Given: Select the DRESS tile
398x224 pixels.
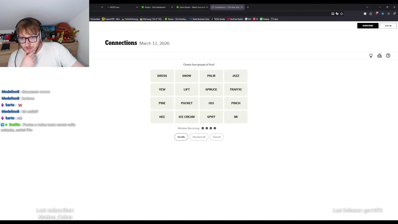Looking at the screenshot, I should (162, 76).
